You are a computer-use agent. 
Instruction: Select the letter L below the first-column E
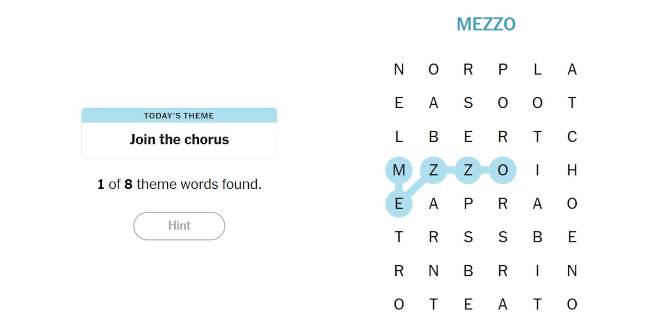point(399,137)
